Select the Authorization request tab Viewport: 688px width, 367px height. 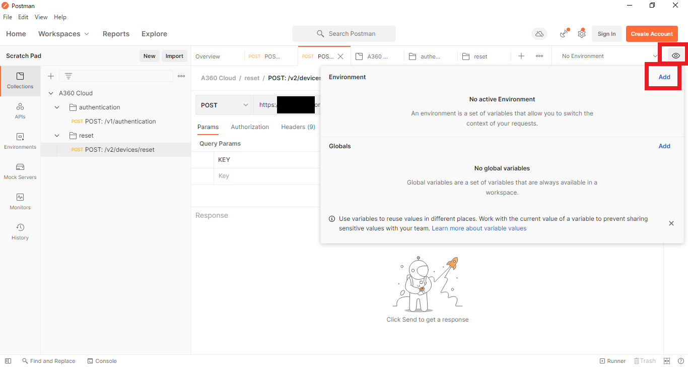[250, 127]
